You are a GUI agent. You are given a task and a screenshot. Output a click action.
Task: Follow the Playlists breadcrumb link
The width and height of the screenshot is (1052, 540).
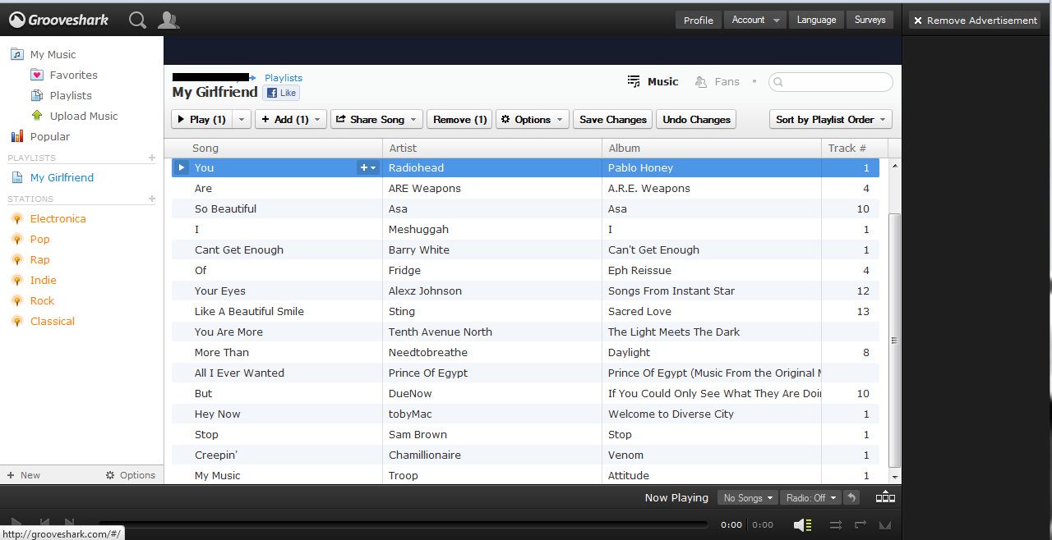[x=284, y=78]
